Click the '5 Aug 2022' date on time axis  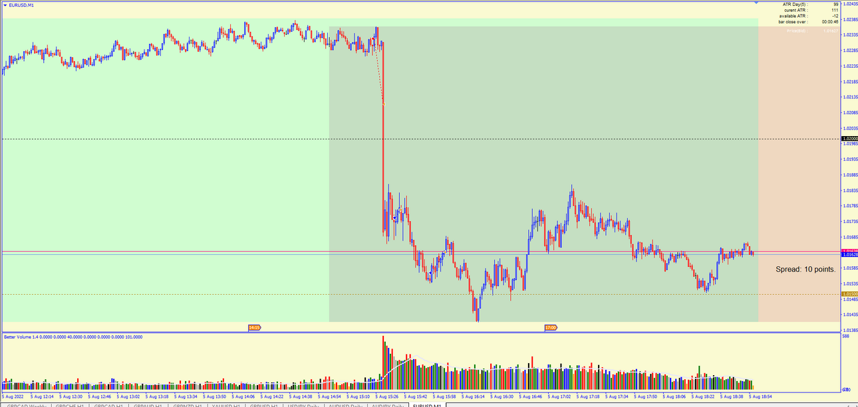pos(13,396)
